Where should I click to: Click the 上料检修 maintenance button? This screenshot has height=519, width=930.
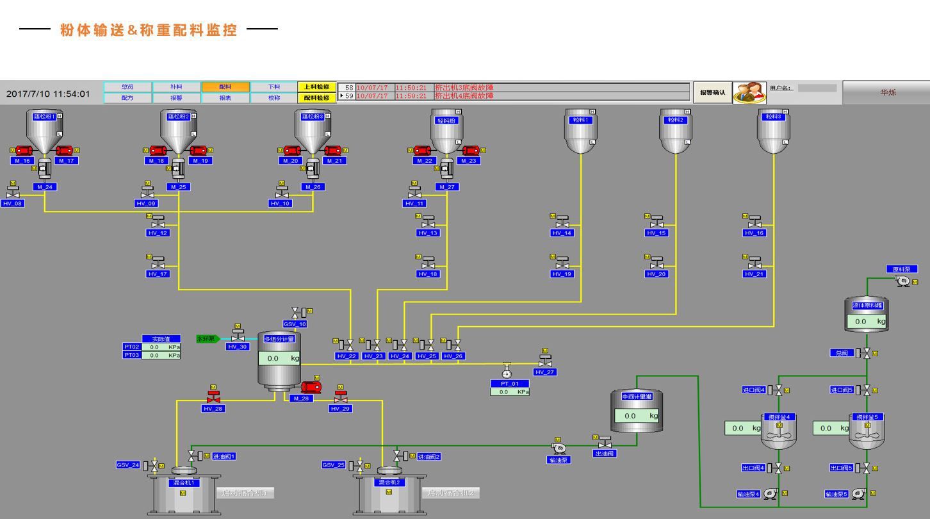coord(316,86)
